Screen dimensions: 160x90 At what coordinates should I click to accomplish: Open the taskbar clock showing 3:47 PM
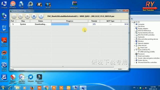point(153,88)
